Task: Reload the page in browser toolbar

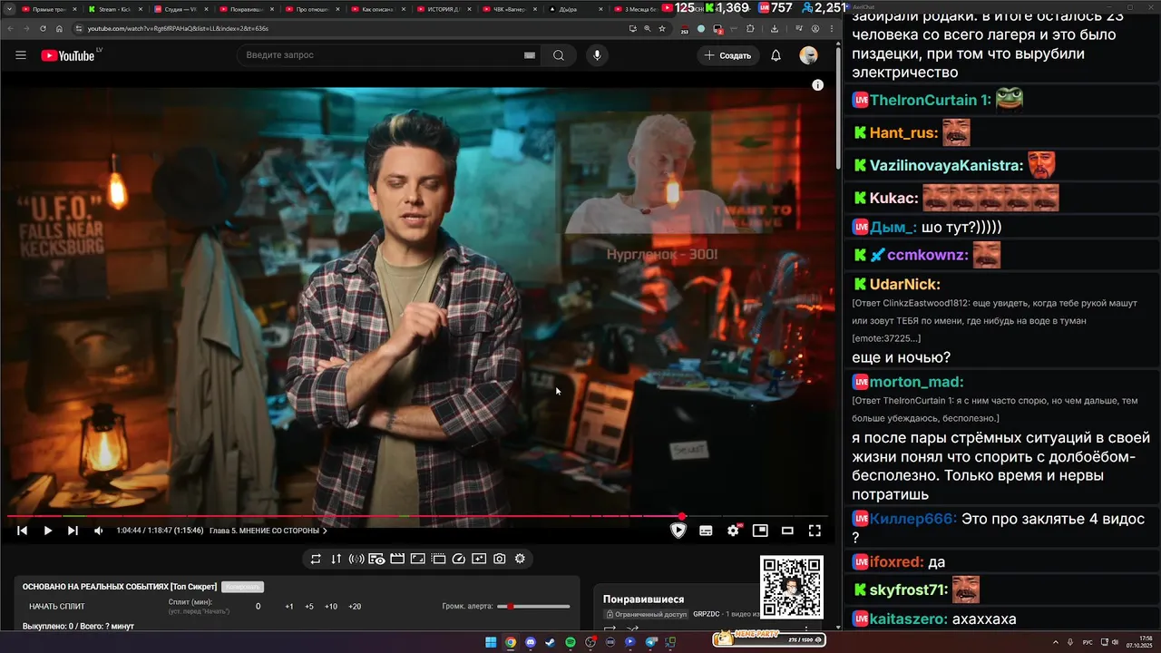Action: point(42,28)
